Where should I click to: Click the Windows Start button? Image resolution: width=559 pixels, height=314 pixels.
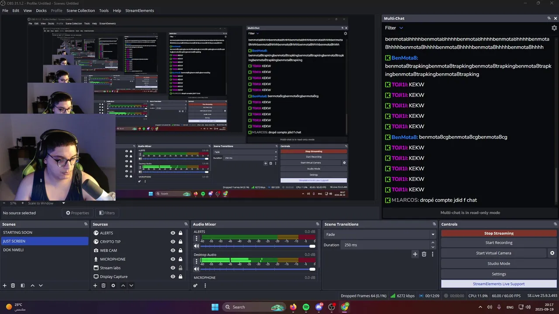(x=215, y=307)
